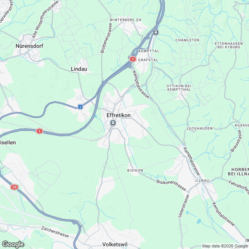Click the Google logo

[x=13, y=244]
